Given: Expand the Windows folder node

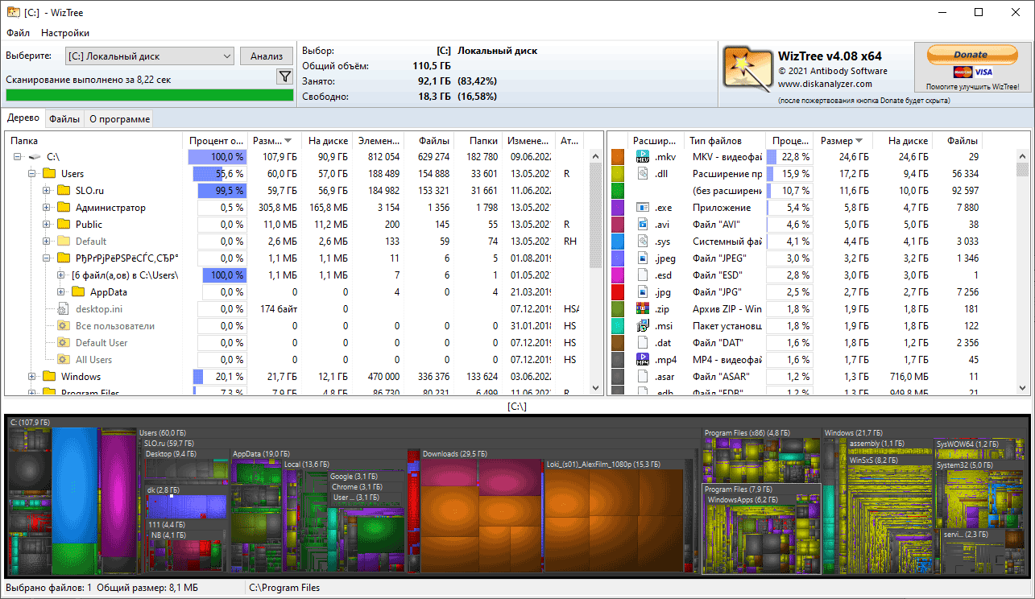Looking at the screenshot, I should 31,376.
